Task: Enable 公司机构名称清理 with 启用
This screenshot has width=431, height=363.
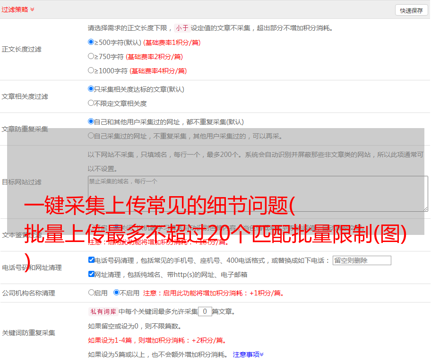Action: 92,293
